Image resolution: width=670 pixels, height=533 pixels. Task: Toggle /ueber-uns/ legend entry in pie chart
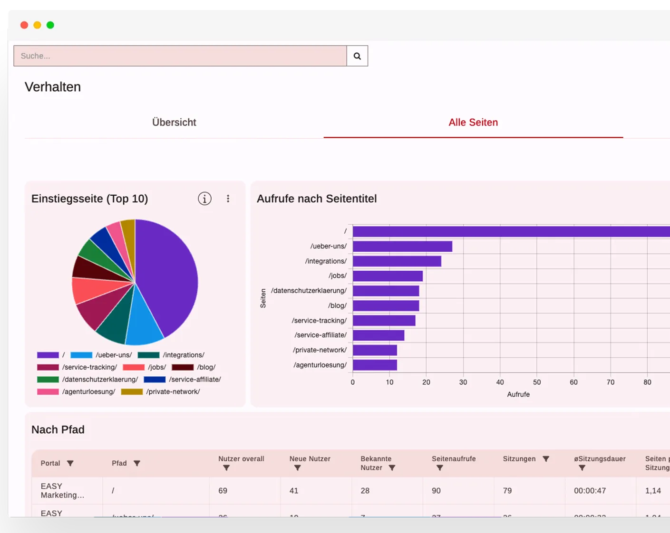click(x=101, y=355)
